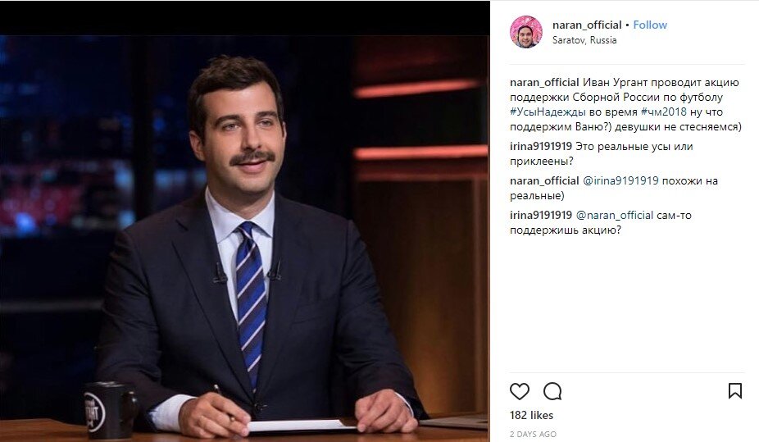Open Saratov, Russia location link

click(x=584, y=40)
